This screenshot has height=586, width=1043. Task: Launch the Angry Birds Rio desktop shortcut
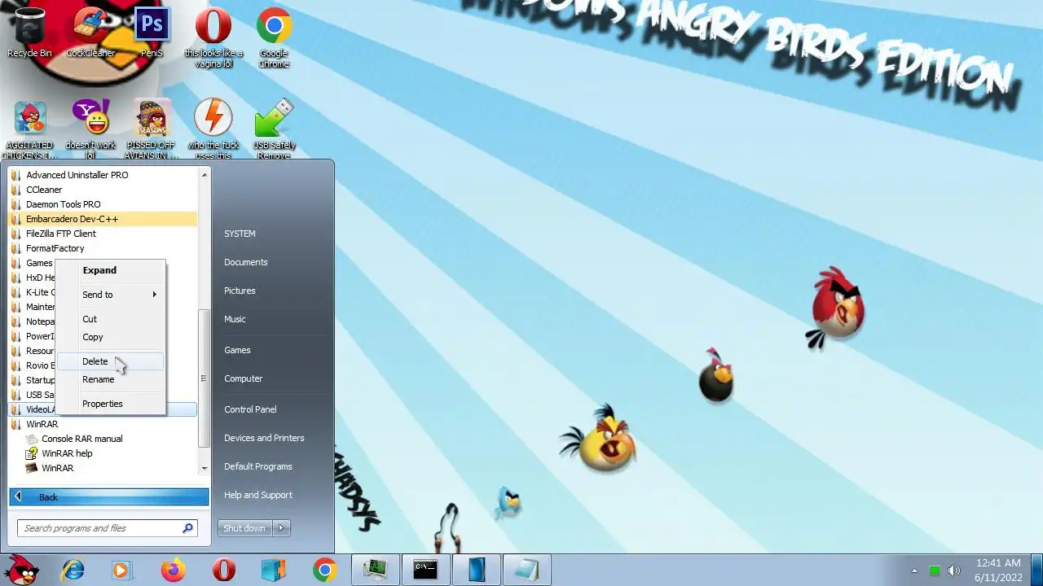(29, 130)
